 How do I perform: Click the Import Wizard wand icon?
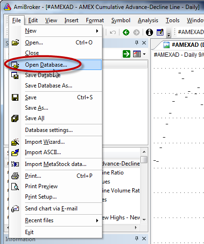point(15,142)
